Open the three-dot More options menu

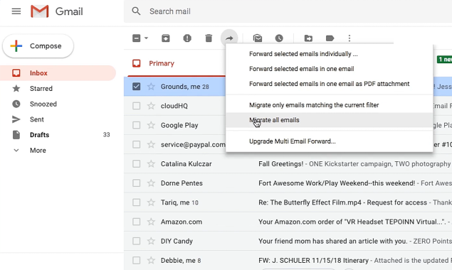[349, 38]
